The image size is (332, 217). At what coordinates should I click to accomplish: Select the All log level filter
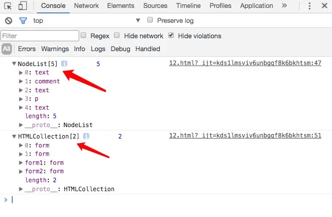click(x=6, y=49)
